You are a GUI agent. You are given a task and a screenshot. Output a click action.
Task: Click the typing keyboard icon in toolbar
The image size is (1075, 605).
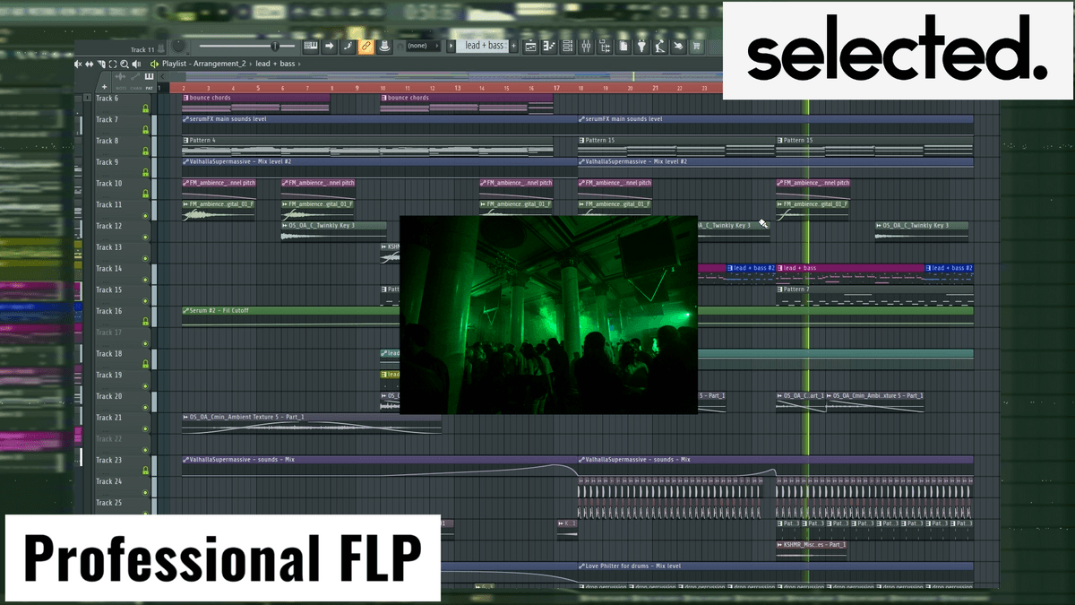coord(311,46)
